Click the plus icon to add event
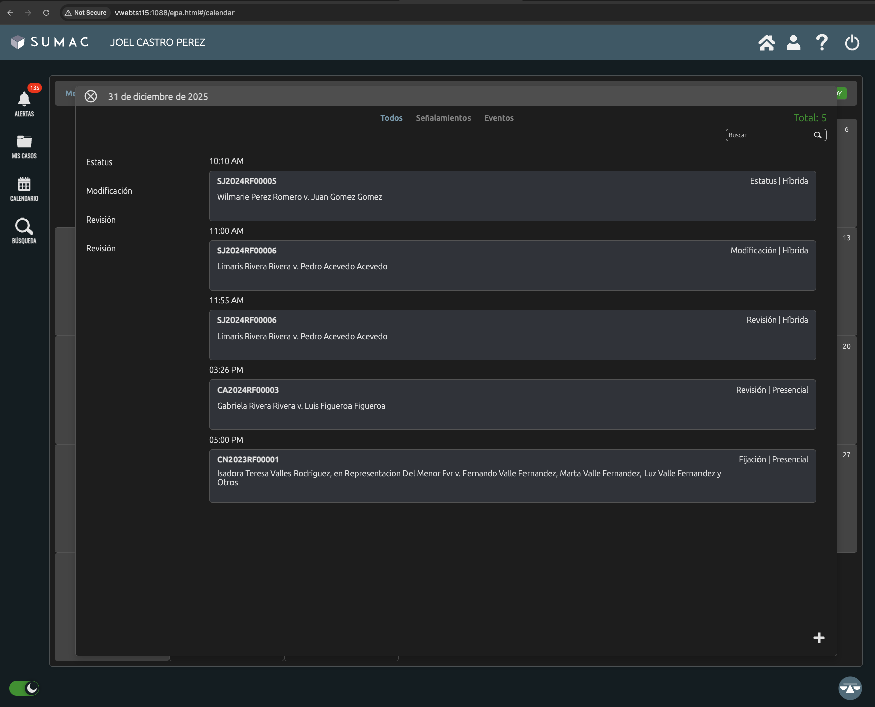Screen dimensions: 875x707 pyautogui.click(x=819, y=638)
